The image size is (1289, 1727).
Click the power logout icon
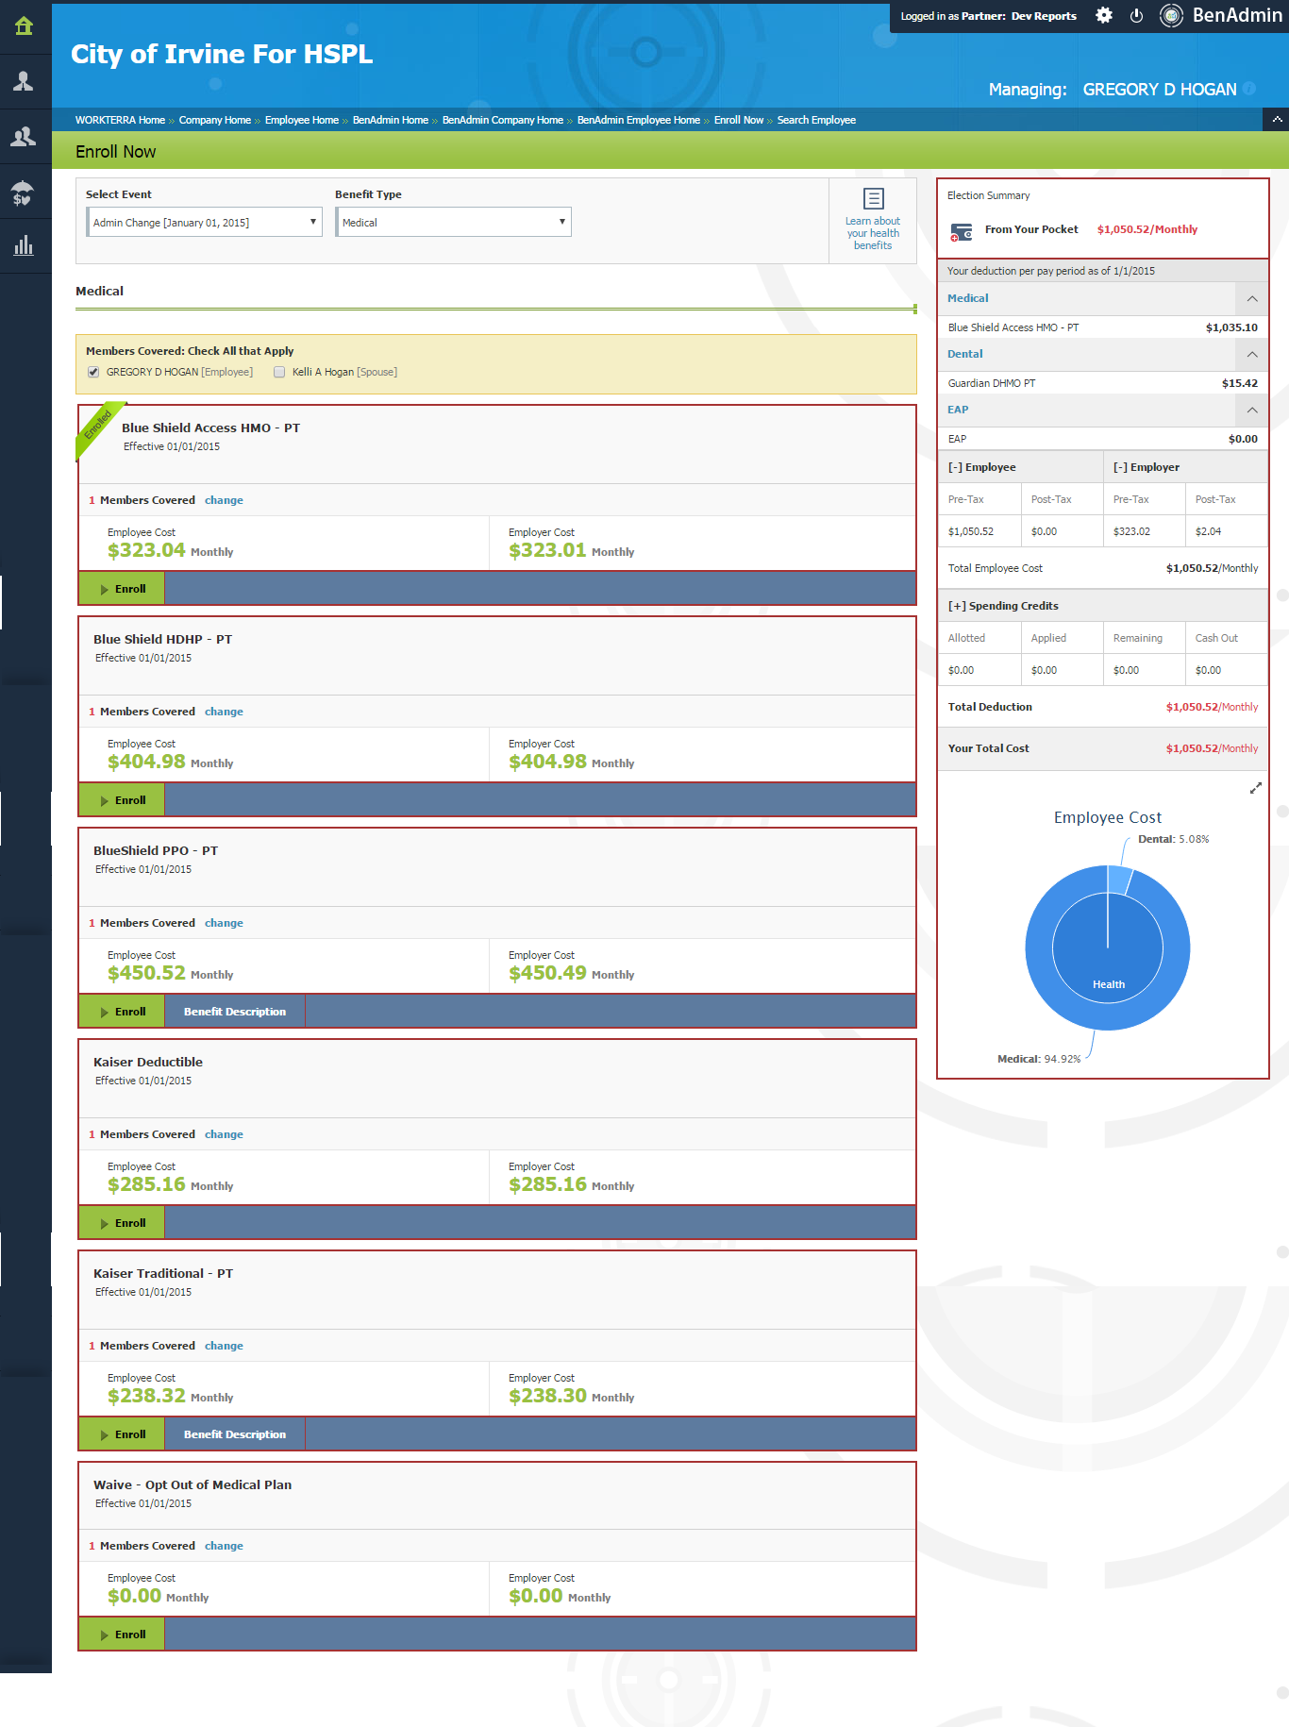click(x=1136, y=16)
